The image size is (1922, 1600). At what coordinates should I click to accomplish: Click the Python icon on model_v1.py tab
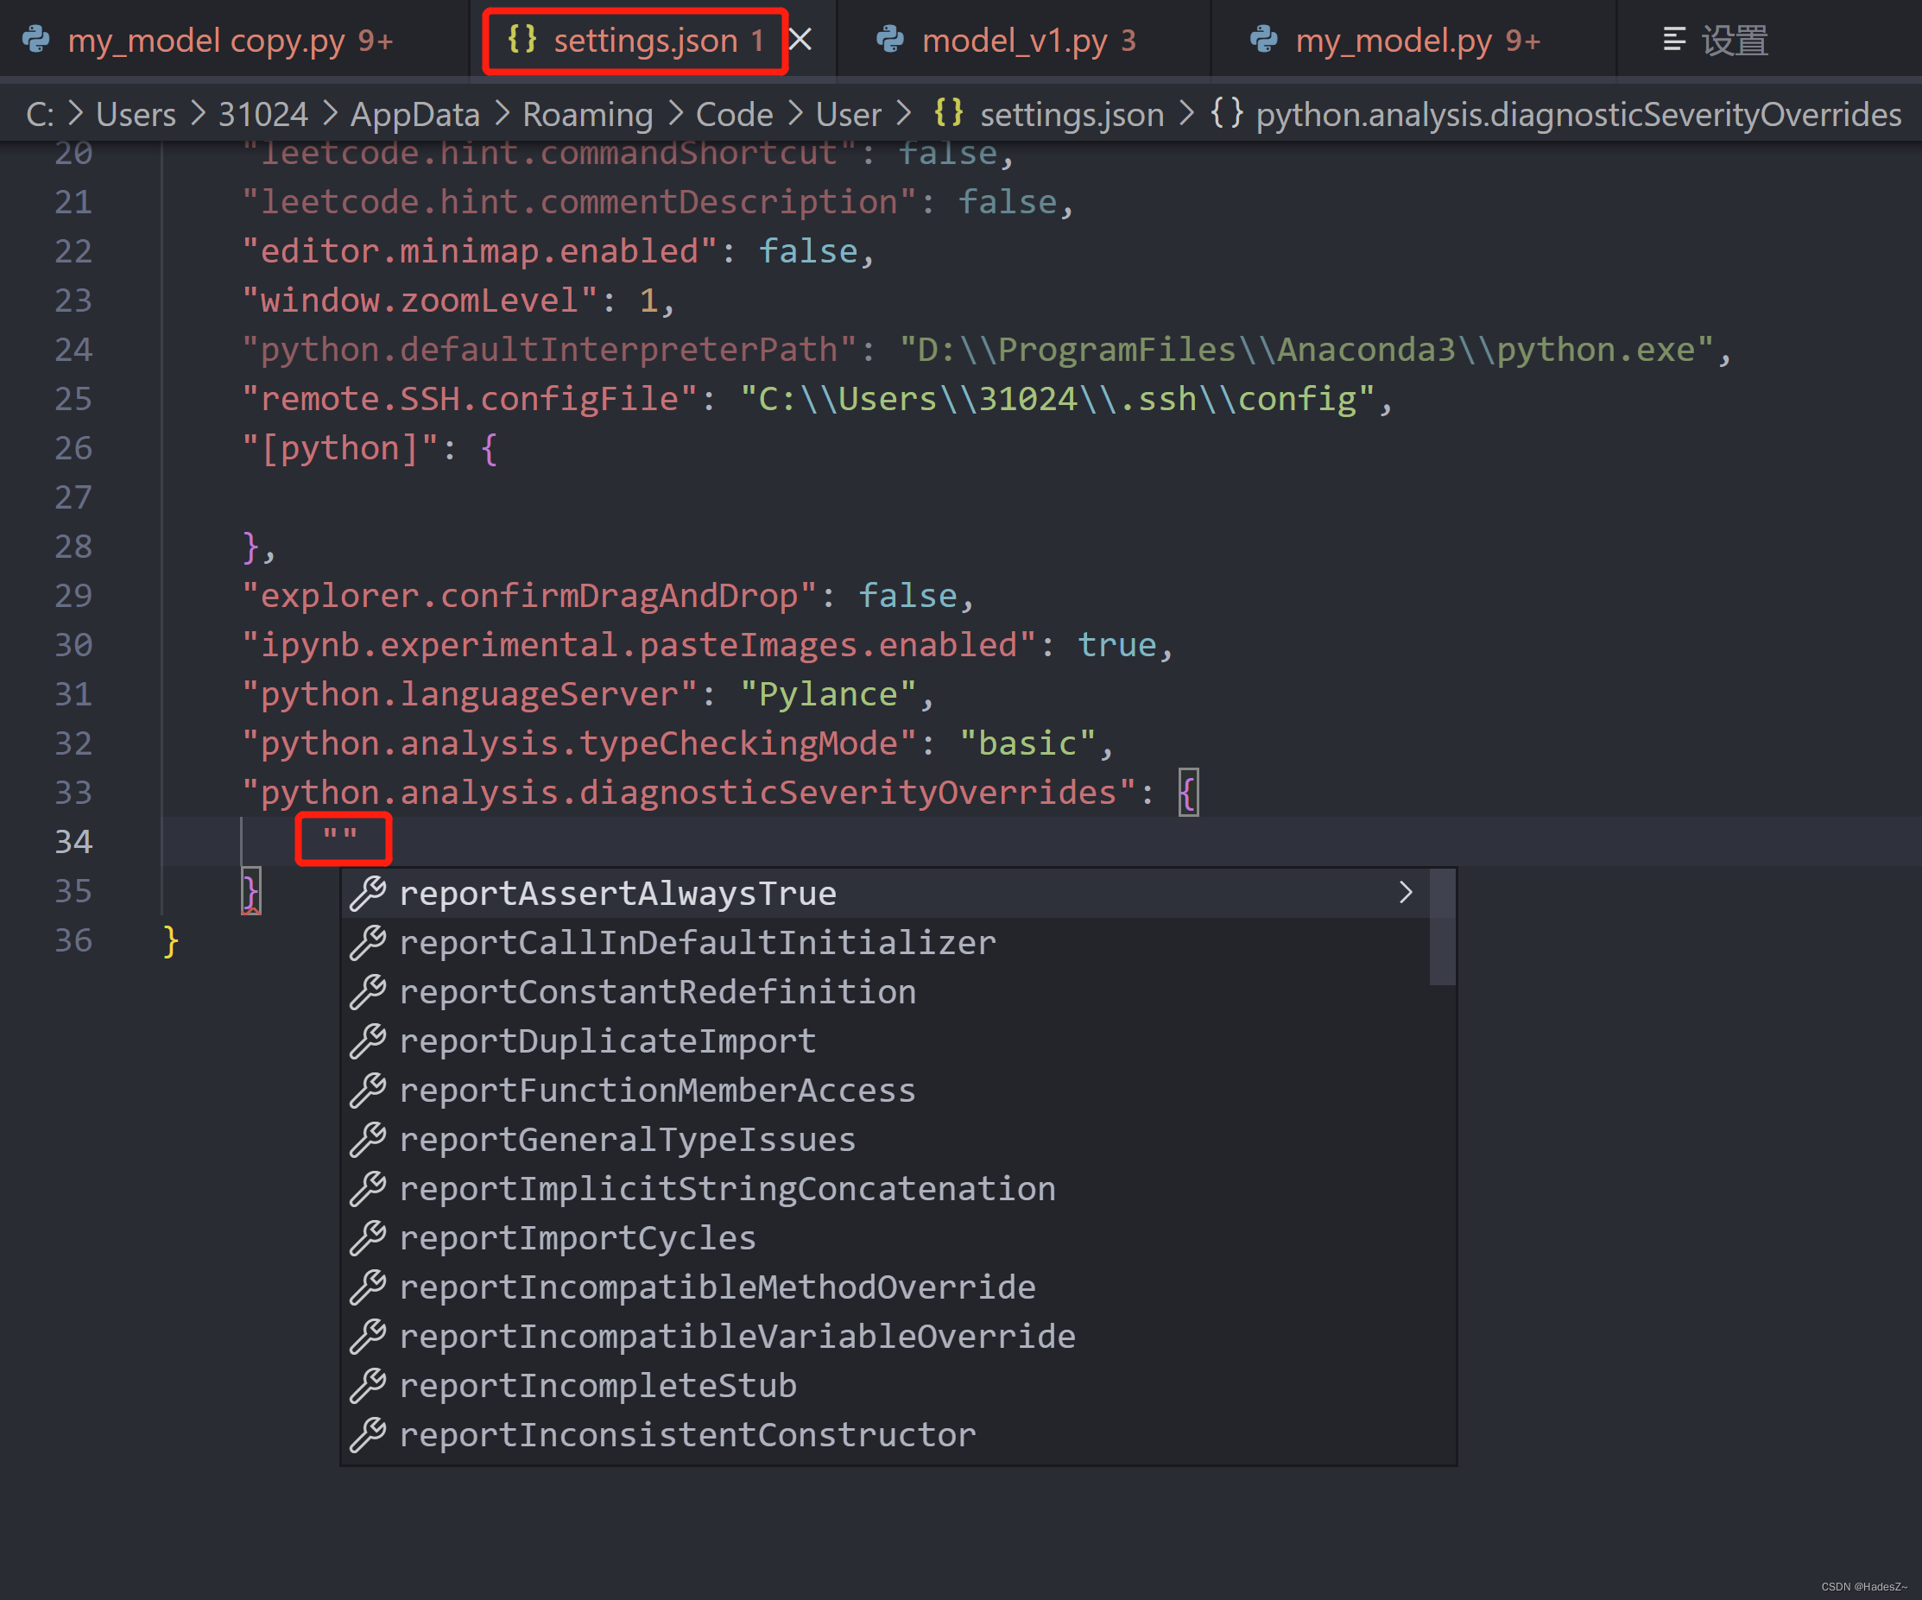(x=893, y=39)
